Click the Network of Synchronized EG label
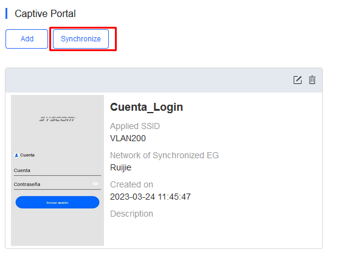Image resolution: width=360 pixels, height=255 pixels. pyautogui.click(x=164, y=155)
